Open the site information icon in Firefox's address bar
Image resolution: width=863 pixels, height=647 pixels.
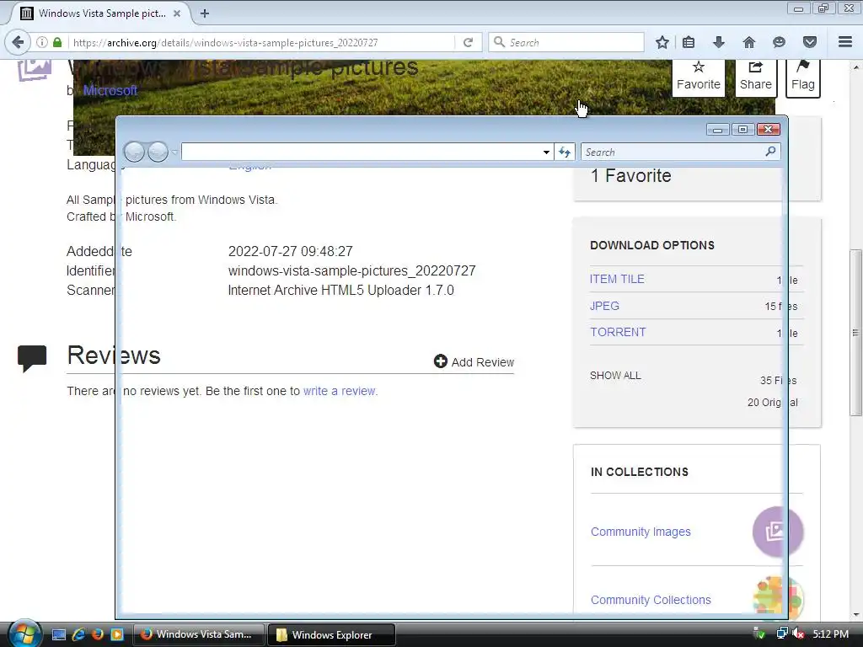pos(42,42)
